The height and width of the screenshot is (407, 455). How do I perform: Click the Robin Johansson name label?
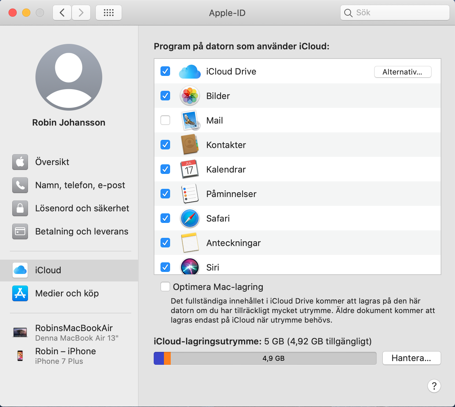(x=69, y=123)
